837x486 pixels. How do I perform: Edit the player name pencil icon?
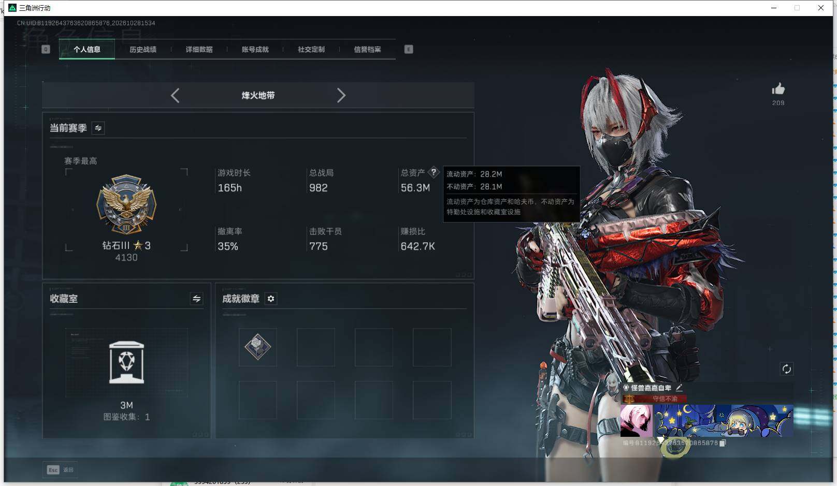pos(679,387)
